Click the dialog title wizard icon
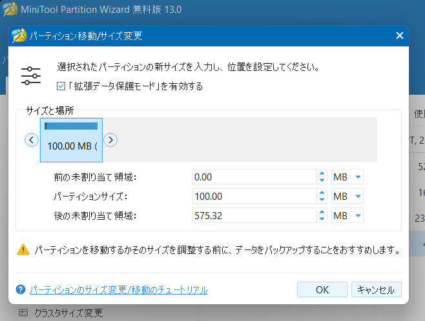Screen dimensions: 425x321 (x=21, y=36)
